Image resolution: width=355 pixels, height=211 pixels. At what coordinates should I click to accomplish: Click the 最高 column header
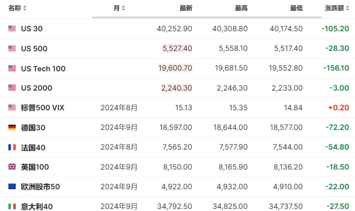point(241,8)
